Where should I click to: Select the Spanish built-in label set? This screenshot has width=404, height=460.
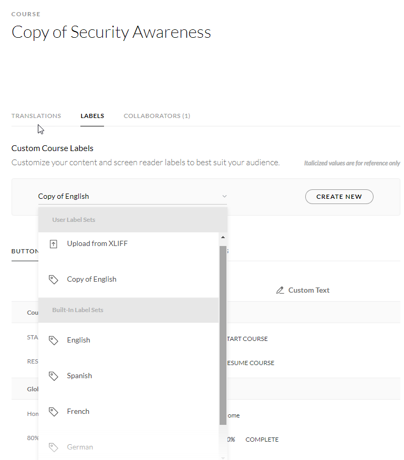tap(79, 376)
